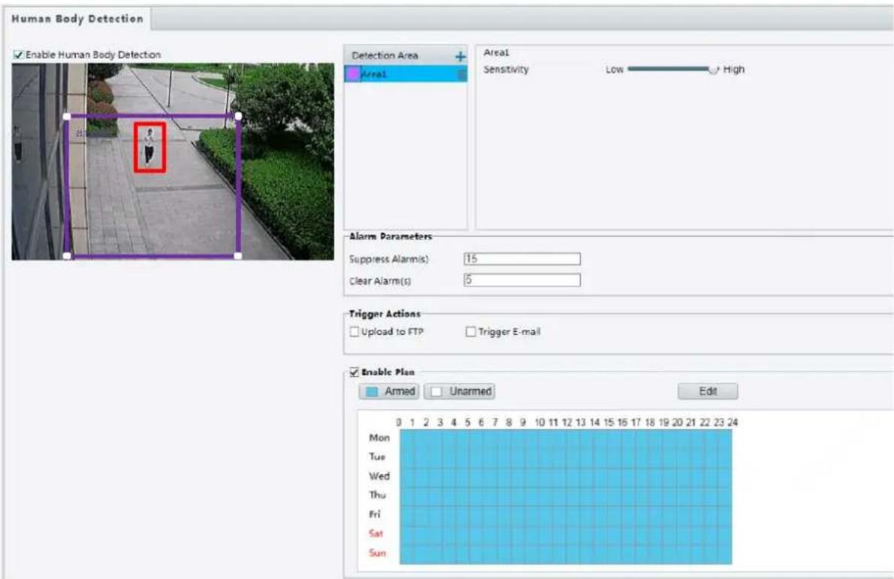894x579 pixels.
Task: Click the Sun row in schedule grid
Action: 566,554
